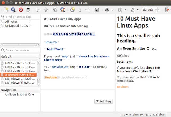The image size is (171, 117).
Task: Go back in note history arrow
Action: (38, 10)
